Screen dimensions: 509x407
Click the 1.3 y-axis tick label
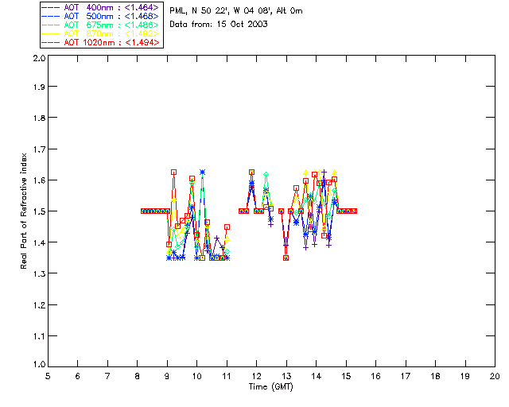click(39, 273)
